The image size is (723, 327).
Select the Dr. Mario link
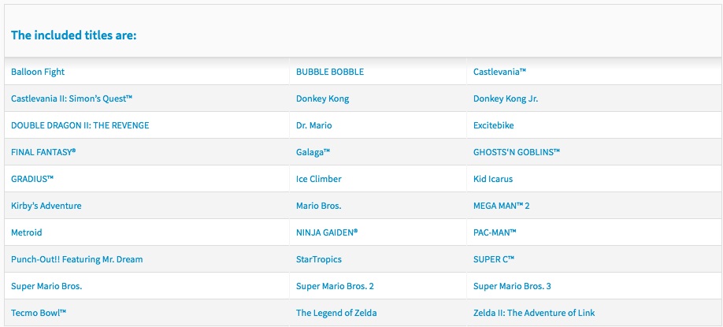pyautogui.click(x=314, y=125)
